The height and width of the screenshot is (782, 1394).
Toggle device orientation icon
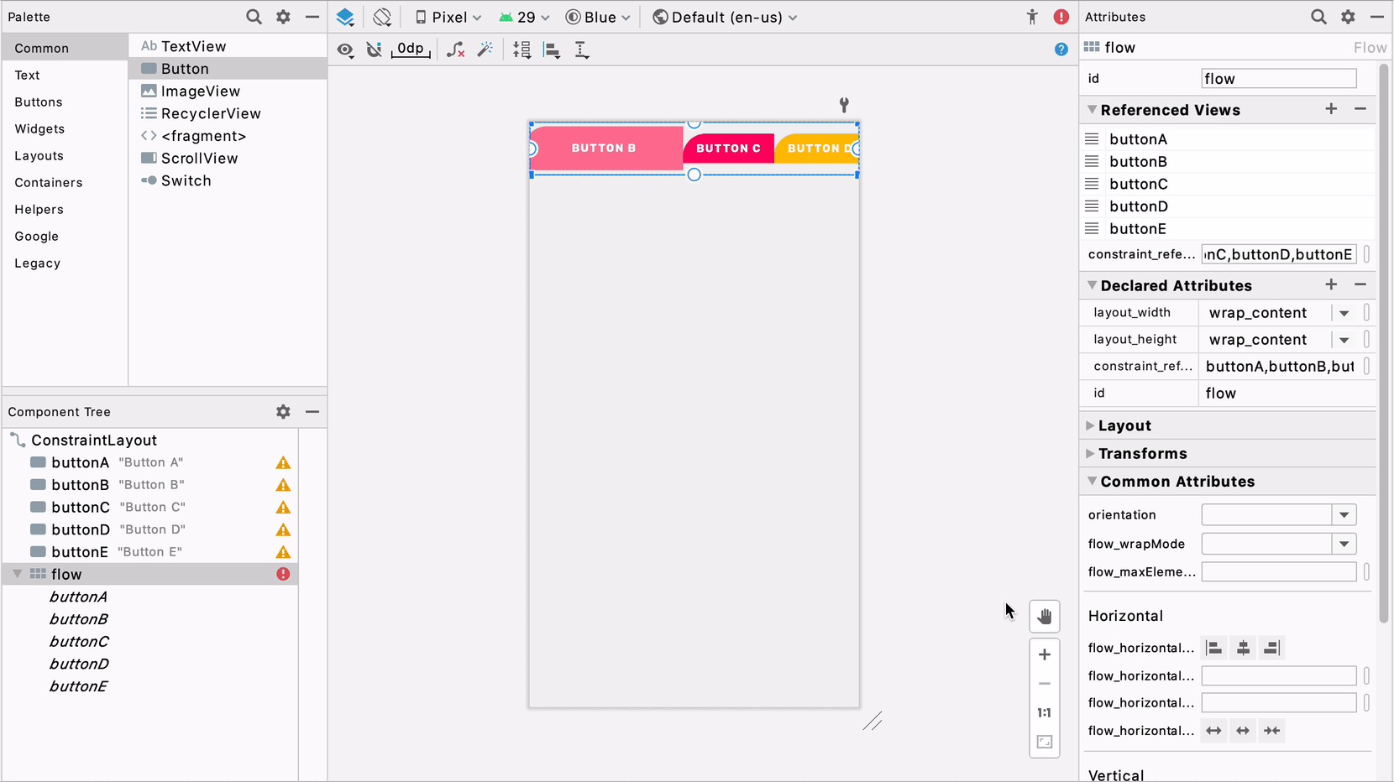(x=382, y=17)
